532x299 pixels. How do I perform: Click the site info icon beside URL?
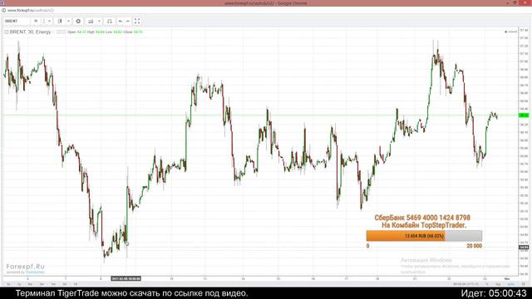tap(3, 11)
